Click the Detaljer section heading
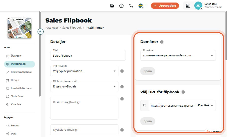227x137 pixels. (58, 42)
